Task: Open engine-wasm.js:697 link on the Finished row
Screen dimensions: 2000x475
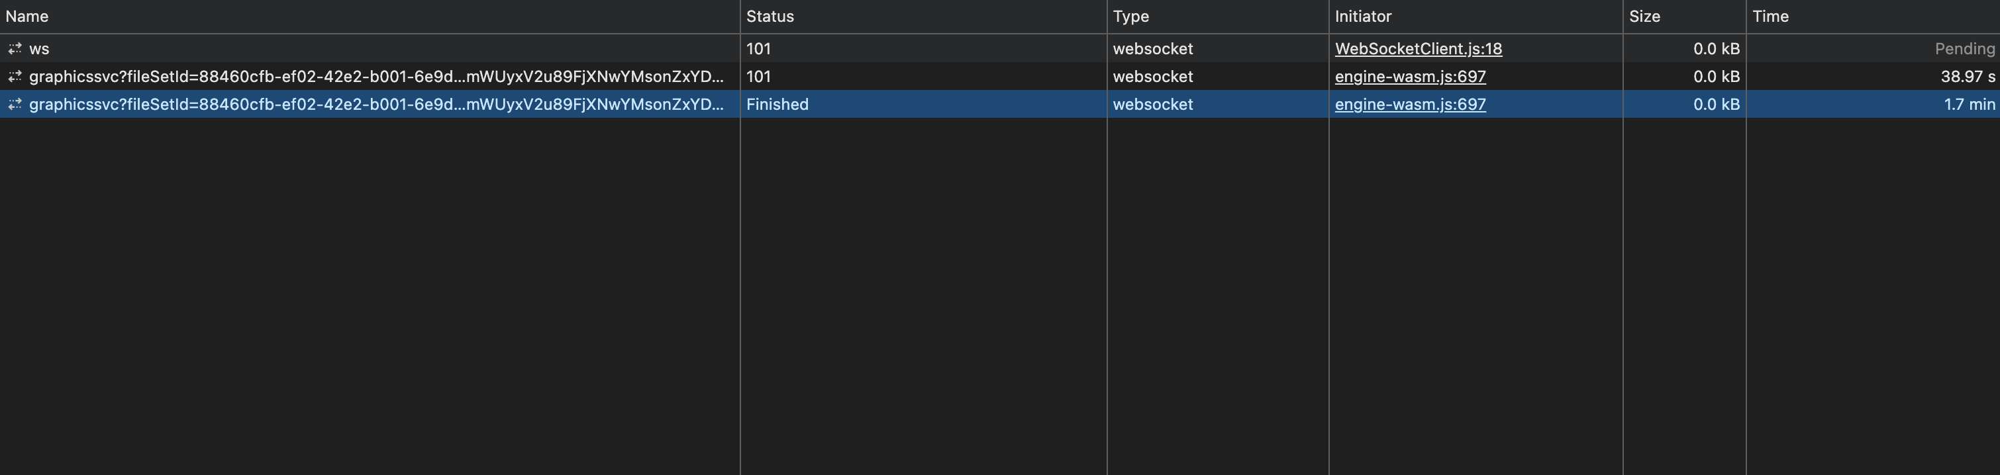Action: (x=1410, y=105)
